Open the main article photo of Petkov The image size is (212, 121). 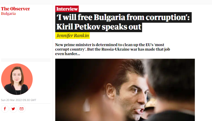[x=125, y=90]
